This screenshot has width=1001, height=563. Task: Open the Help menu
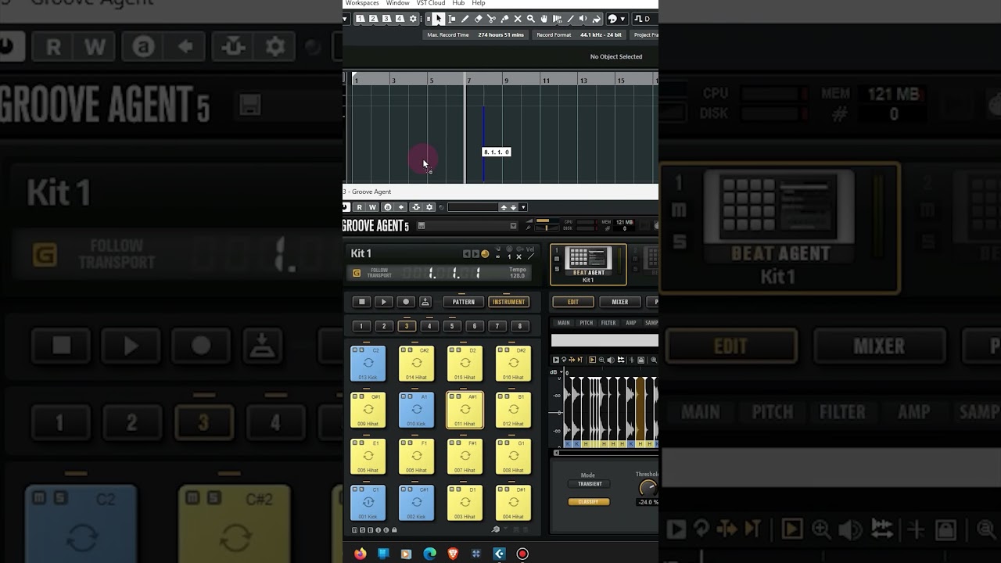click(479, 3)
